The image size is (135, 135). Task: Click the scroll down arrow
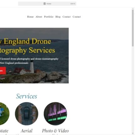tap(133, 133)
